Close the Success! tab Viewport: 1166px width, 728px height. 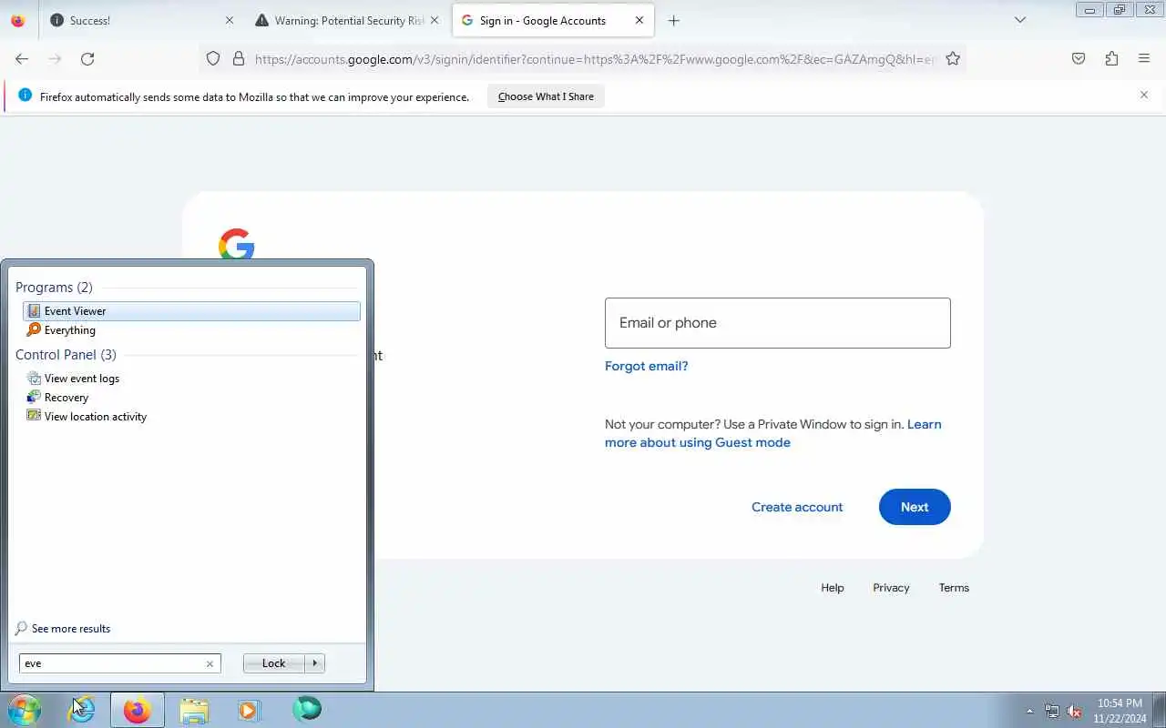pyautogui.click(x=229, y=20)
